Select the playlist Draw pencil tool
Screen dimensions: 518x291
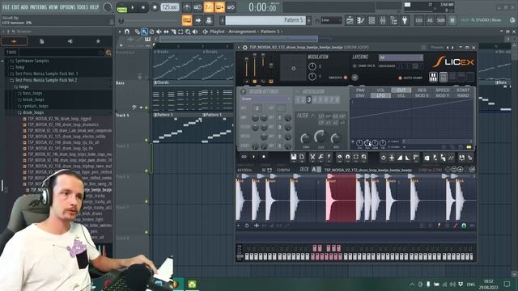[137, 32]
